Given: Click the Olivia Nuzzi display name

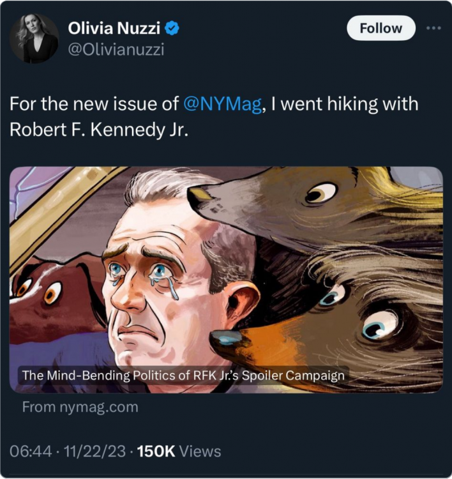Looking at the screenshot, I should [x=115, y=28].
